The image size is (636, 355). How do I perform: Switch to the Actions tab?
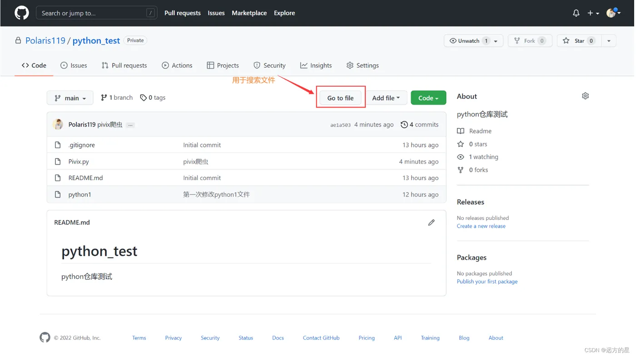177,65
